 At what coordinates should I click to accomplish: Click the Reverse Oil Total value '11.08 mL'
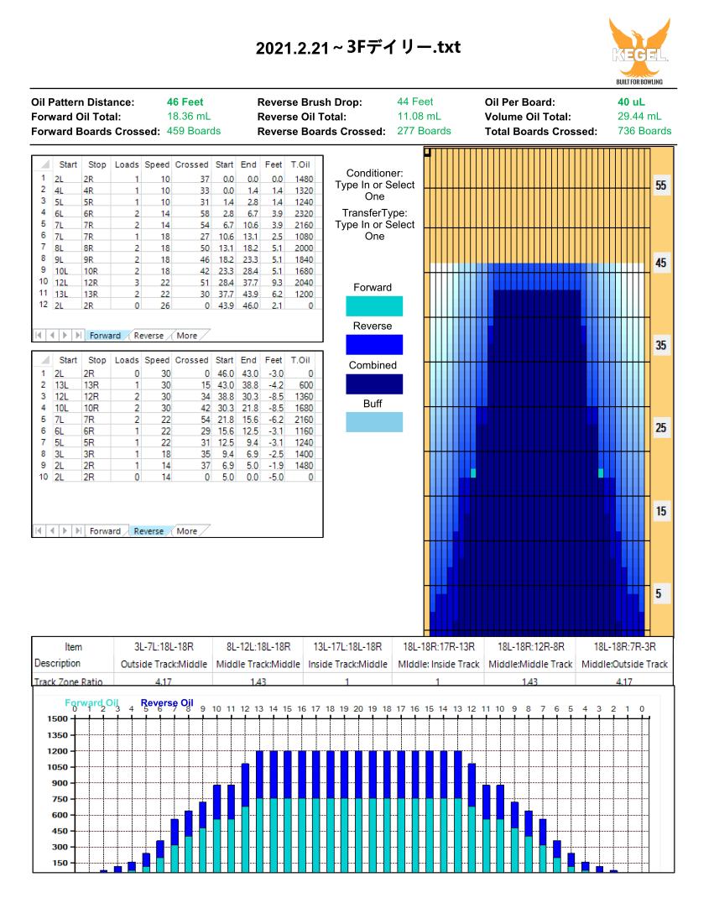tap(419, 117)
